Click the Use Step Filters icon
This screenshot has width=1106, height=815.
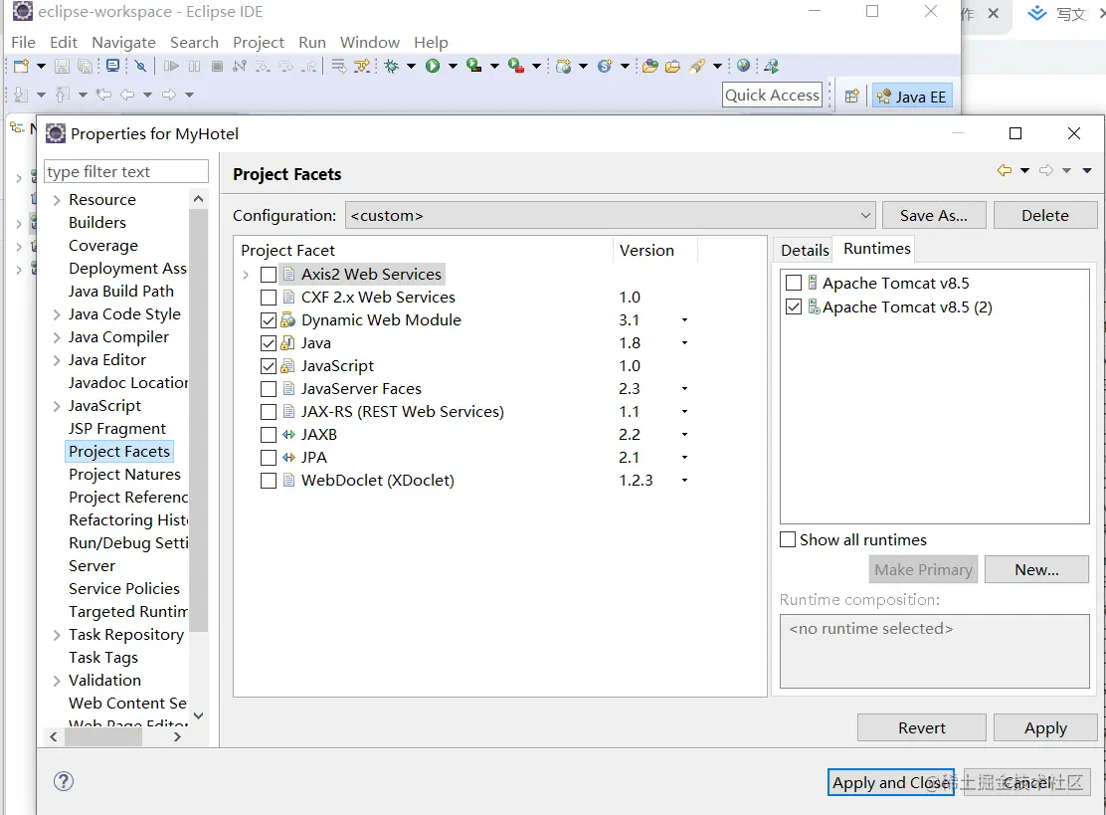pos(362,66)
